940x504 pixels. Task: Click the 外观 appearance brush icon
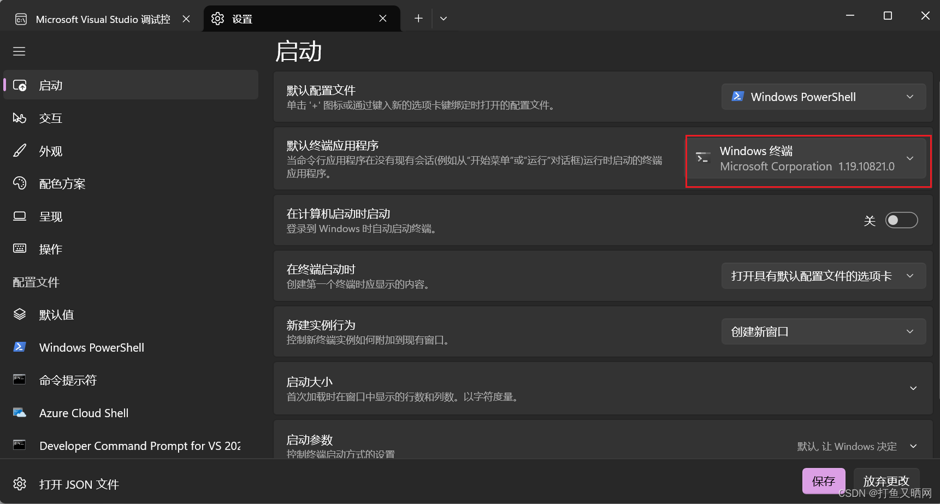pos(20,151)
